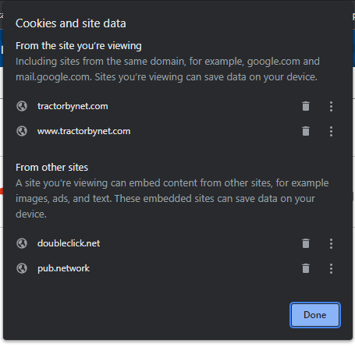Click the From other sites heading

tap(51, 168)
